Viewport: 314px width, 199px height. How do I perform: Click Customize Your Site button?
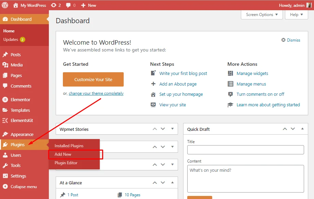[93, 79]
